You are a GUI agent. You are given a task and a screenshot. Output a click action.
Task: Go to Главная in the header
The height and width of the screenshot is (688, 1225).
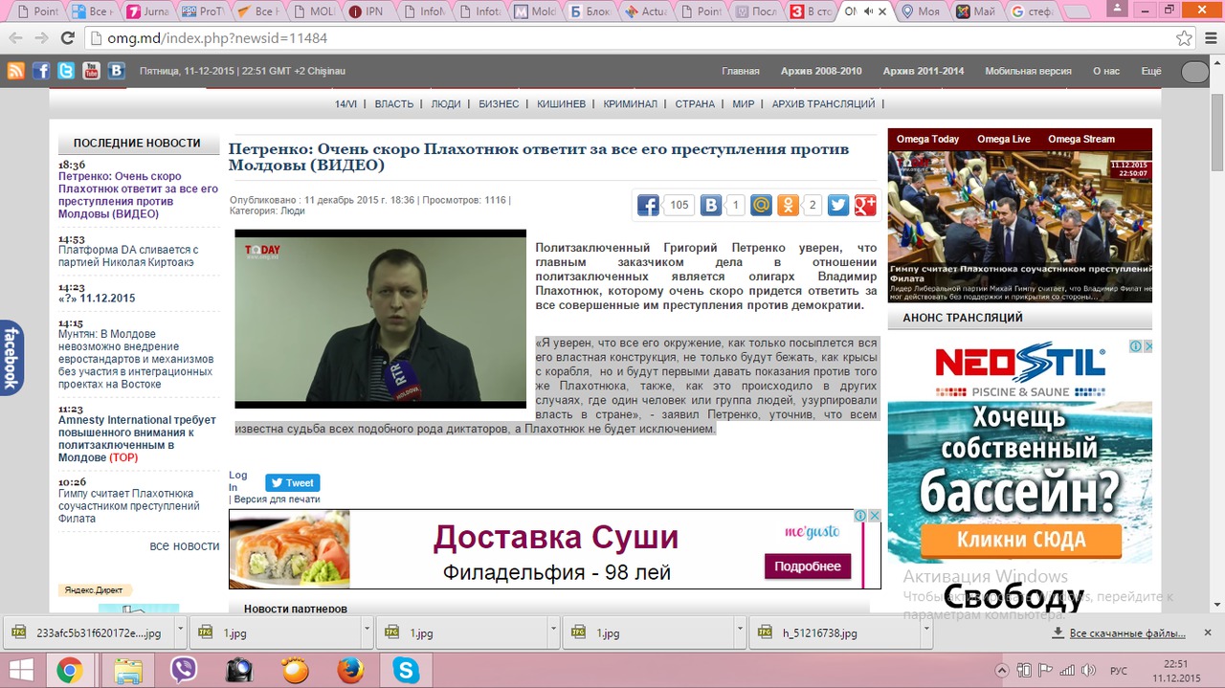click(x=741, y=71)
